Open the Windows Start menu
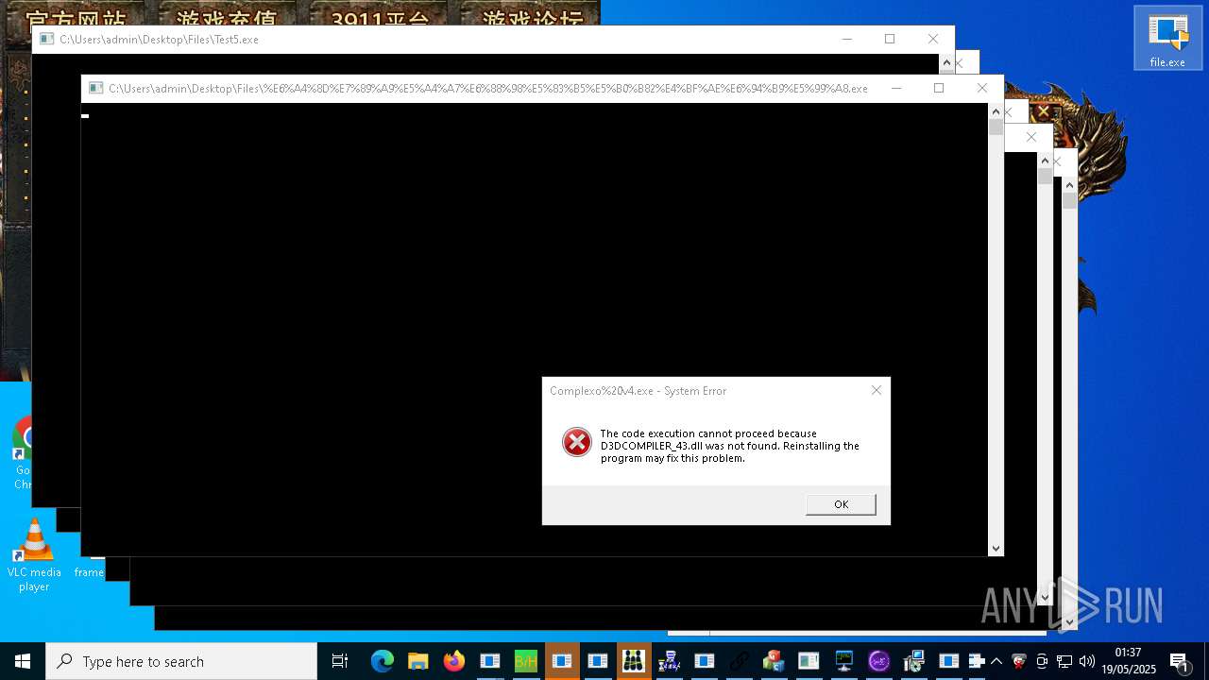Image resolution: width=1209 pixels, height=680 pixels. (23, 661)
